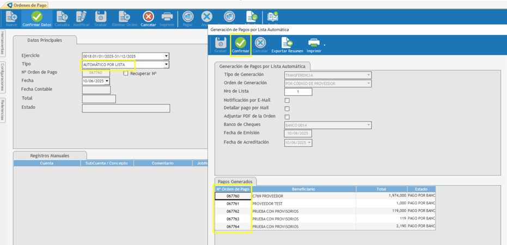The height and width of the screenshot is (245, 507).
Task: Click the Grabar disk icon in the main toolbar
Action: (x=101, y=18)
